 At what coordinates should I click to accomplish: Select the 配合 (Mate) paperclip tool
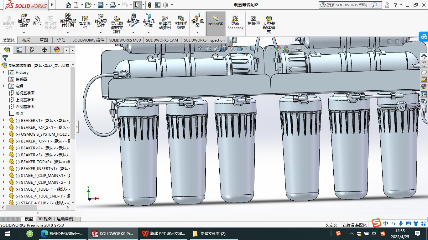[x=37, y=20]
